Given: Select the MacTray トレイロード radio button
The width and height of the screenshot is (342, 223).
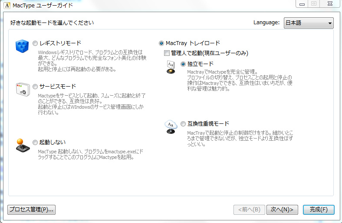Looking at the screenshot, I should (x=161, y=43).
